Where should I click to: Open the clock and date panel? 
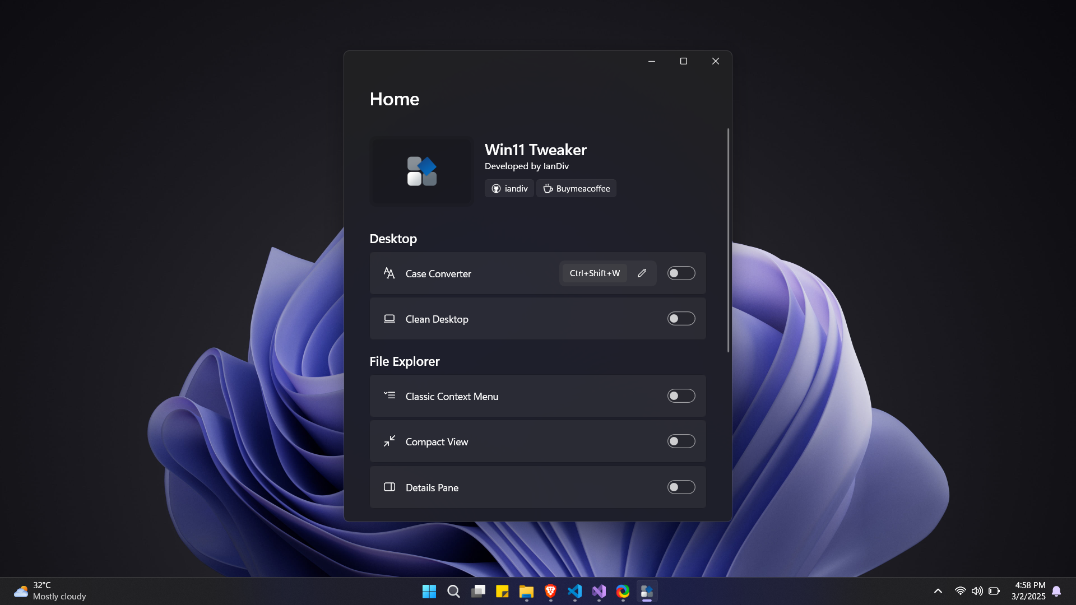(1028, 591)
